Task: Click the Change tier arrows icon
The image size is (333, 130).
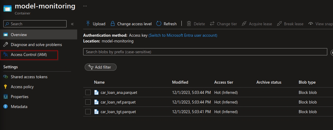Action: pyautogui.click(x=212, y=24)
